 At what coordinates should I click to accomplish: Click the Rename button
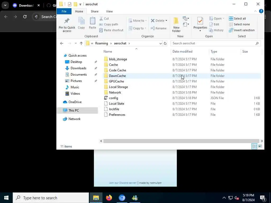point(159,28)
